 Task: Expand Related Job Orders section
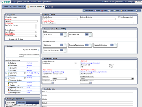[x=7, y=39]
